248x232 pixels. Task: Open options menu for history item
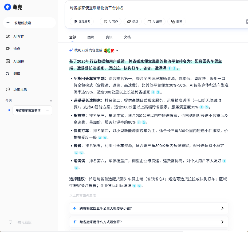pyautogui.click(x=48, y=110)
